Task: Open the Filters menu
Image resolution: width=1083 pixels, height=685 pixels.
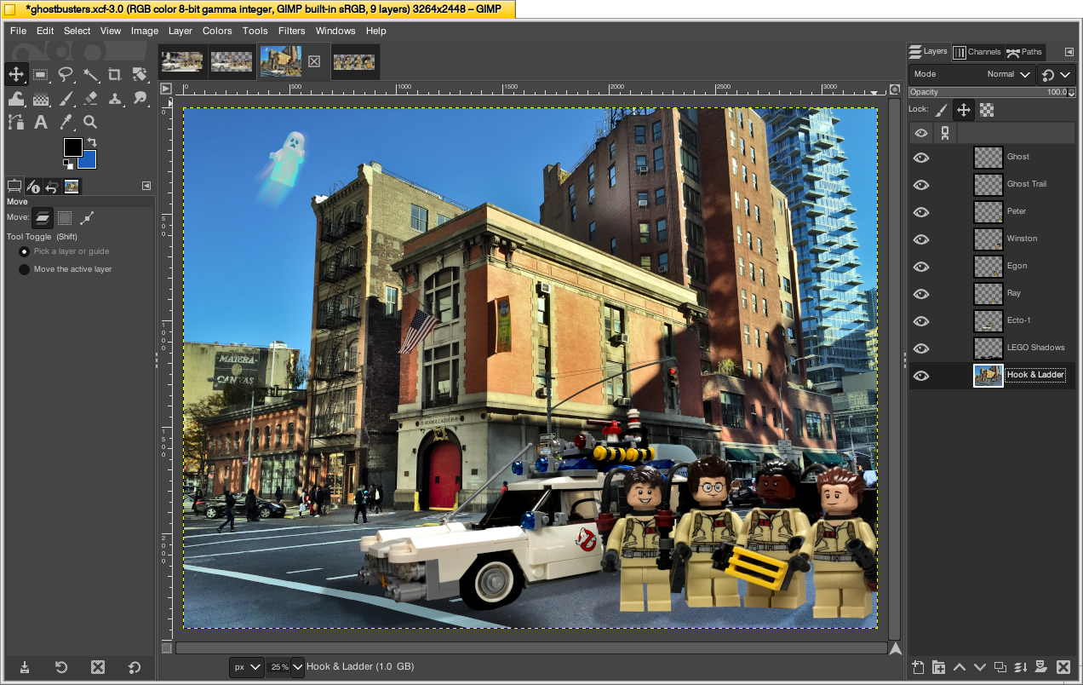Action: pyautogui.click(x=292, y=31)
